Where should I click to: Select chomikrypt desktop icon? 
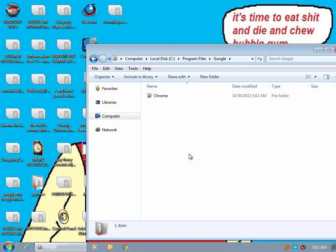pyautogui.click(x=115, y=13)
